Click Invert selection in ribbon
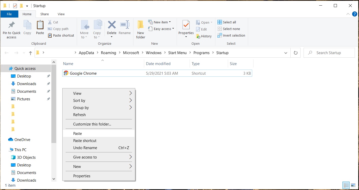The image size is (359, 190). [x=231, y=35]
